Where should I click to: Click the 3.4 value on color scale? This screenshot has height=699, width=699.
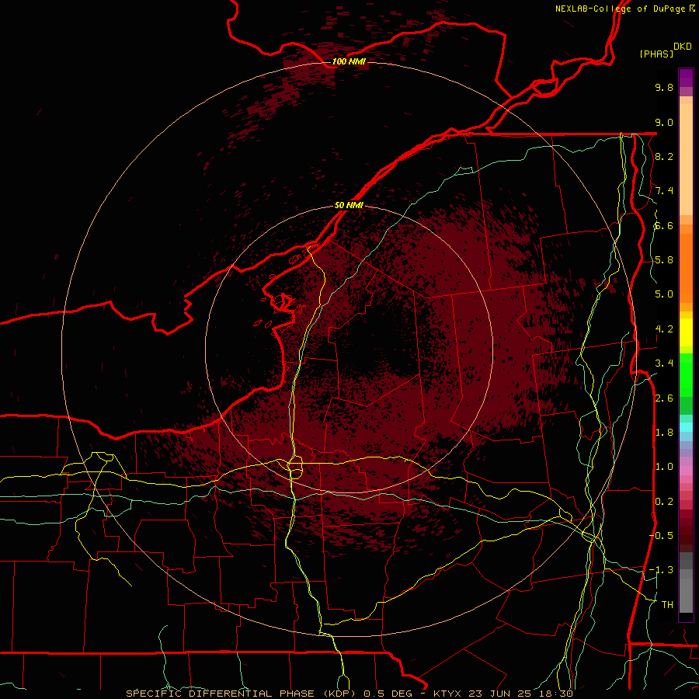pyautogui.click(x=664, y=363)
